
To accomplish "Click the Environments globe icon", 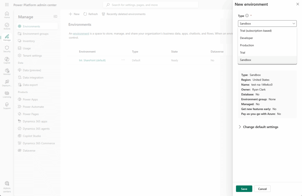I will click(x=20, y=26).
